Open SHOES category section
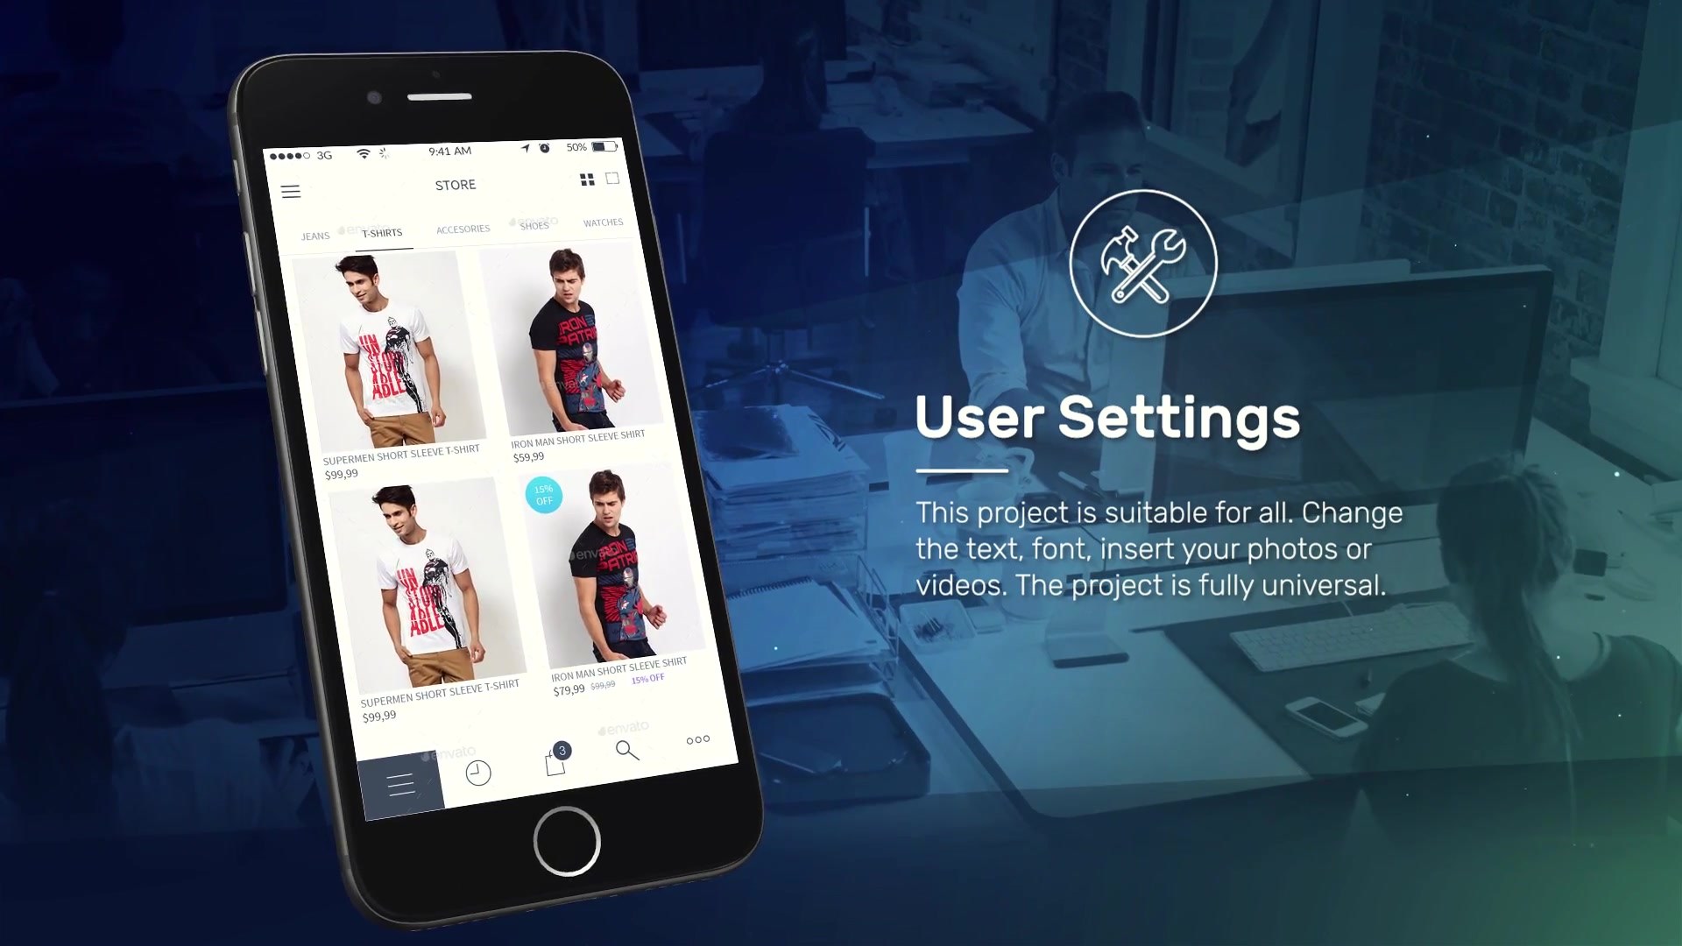The image size is (1682, 946). [534, 226]
